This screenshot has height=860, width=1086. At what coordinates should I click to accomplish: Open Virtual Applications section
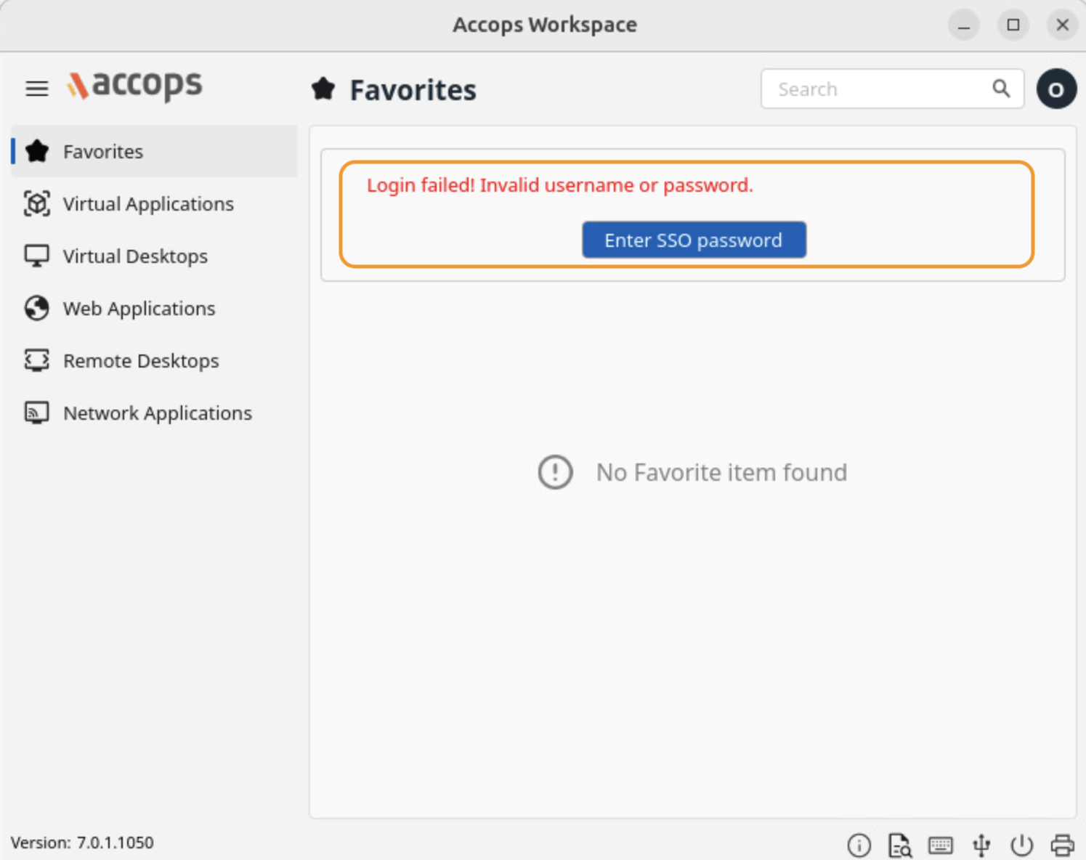147,204
